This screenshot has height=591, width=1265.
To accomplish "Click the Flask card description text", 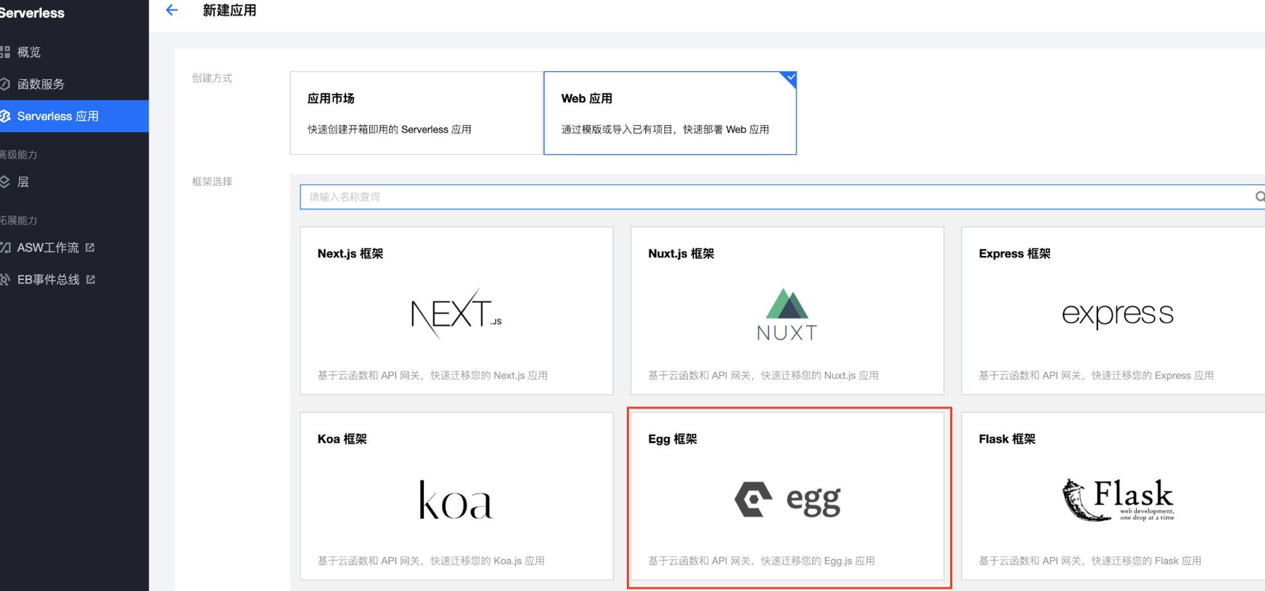I will tap(1090, 561).
